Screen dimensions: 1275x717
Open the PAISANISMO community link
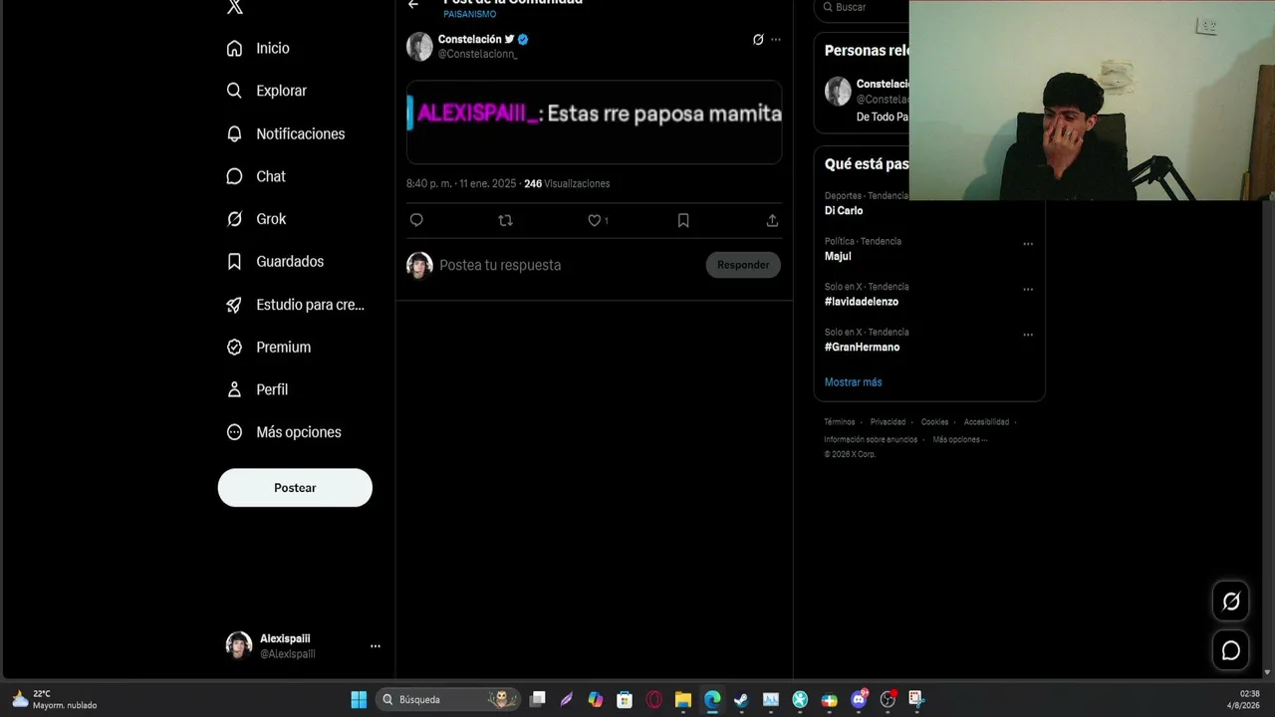point(469,15)
